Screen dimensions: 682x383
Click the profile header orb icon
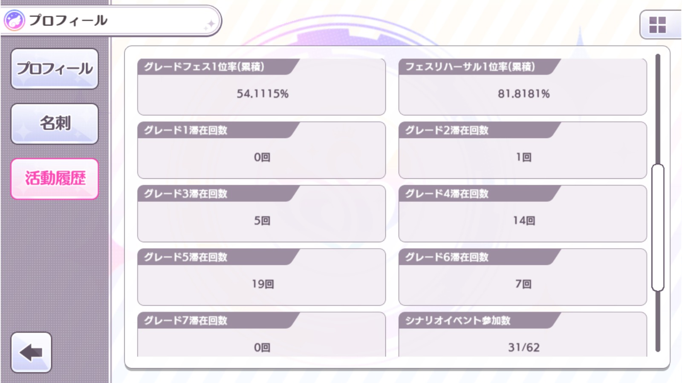click(14, 20)
